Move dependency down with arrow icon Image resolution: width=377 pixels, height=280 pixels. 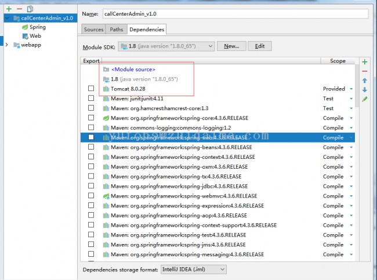[x=364, y=90]
